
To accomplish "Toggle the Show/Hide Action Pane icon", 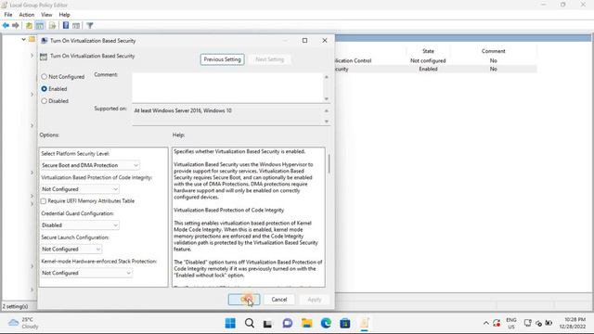I will tap(76, 25).
